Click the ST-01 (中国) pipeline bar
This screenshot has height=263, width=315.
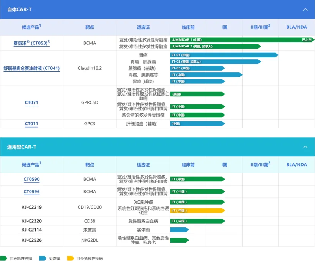[x=224, y=55]
